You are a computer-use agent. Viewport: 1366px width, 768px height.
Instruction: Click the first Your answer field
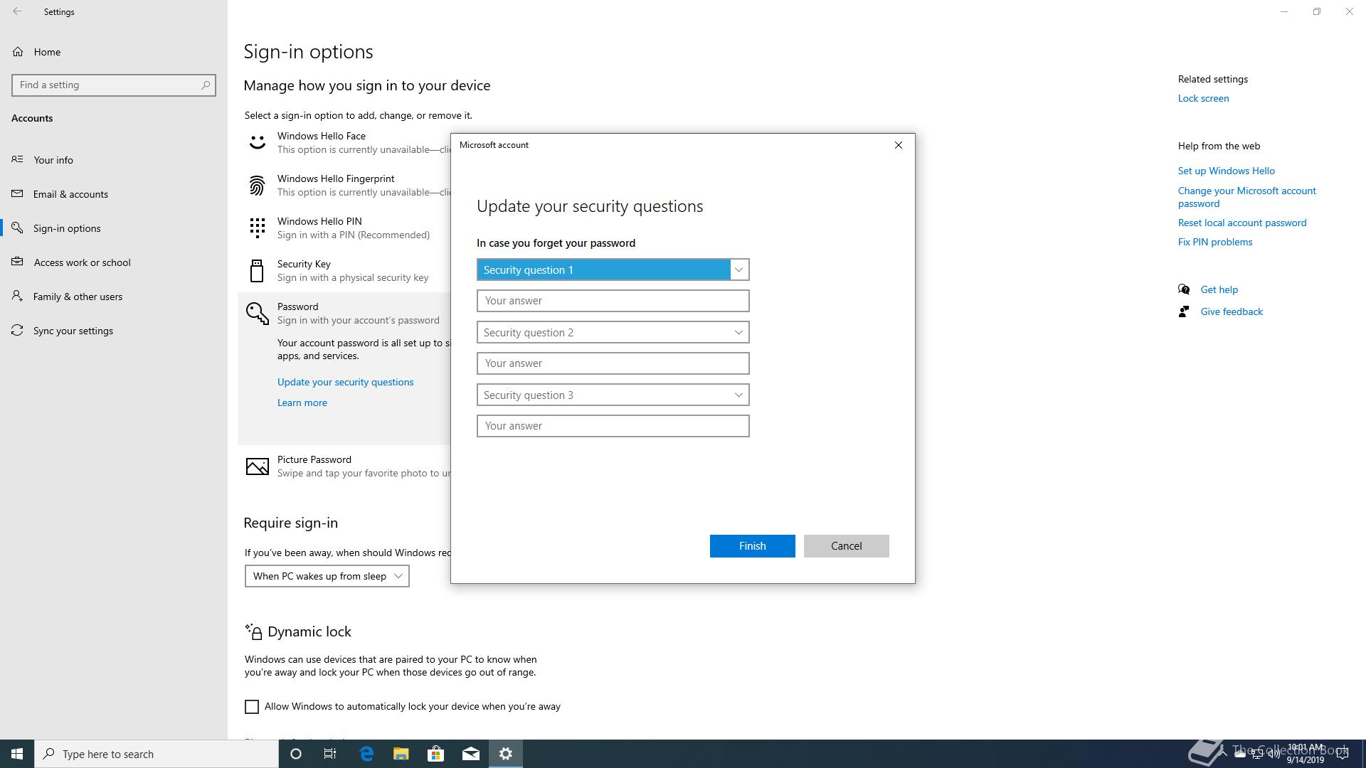(x=613, y=301)
